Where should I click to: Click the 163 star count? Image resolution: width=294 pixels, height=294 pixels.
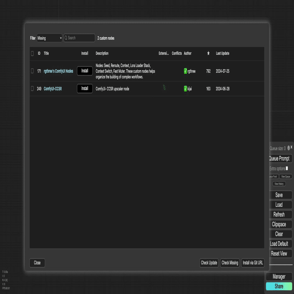(x=208, y=89)
